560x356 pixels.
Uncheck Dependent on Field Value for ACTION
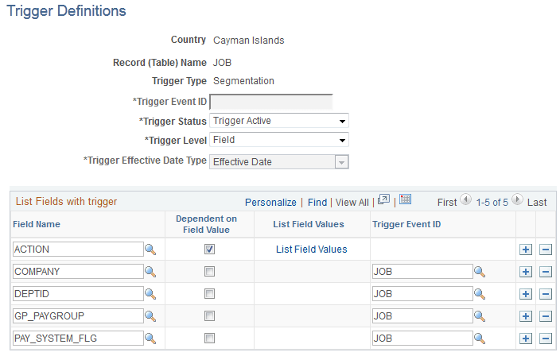click(209, 250)
